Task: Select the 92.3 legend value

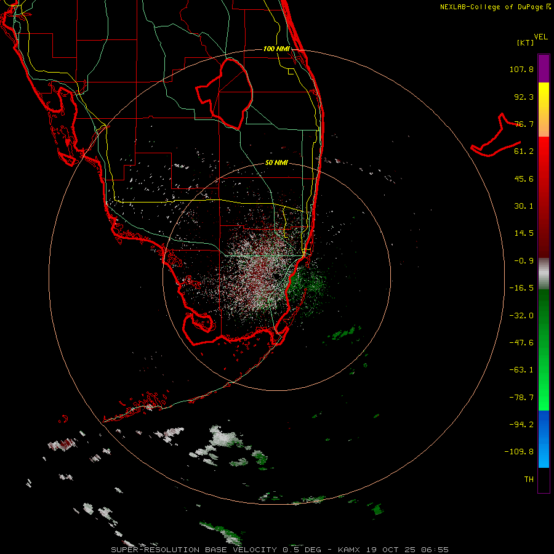Action: click(x=524, y=97)
